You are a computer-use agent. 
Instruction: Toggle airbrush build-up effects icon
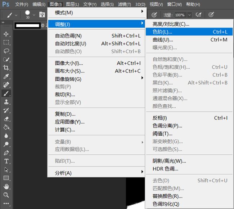[x=198, y=15]
